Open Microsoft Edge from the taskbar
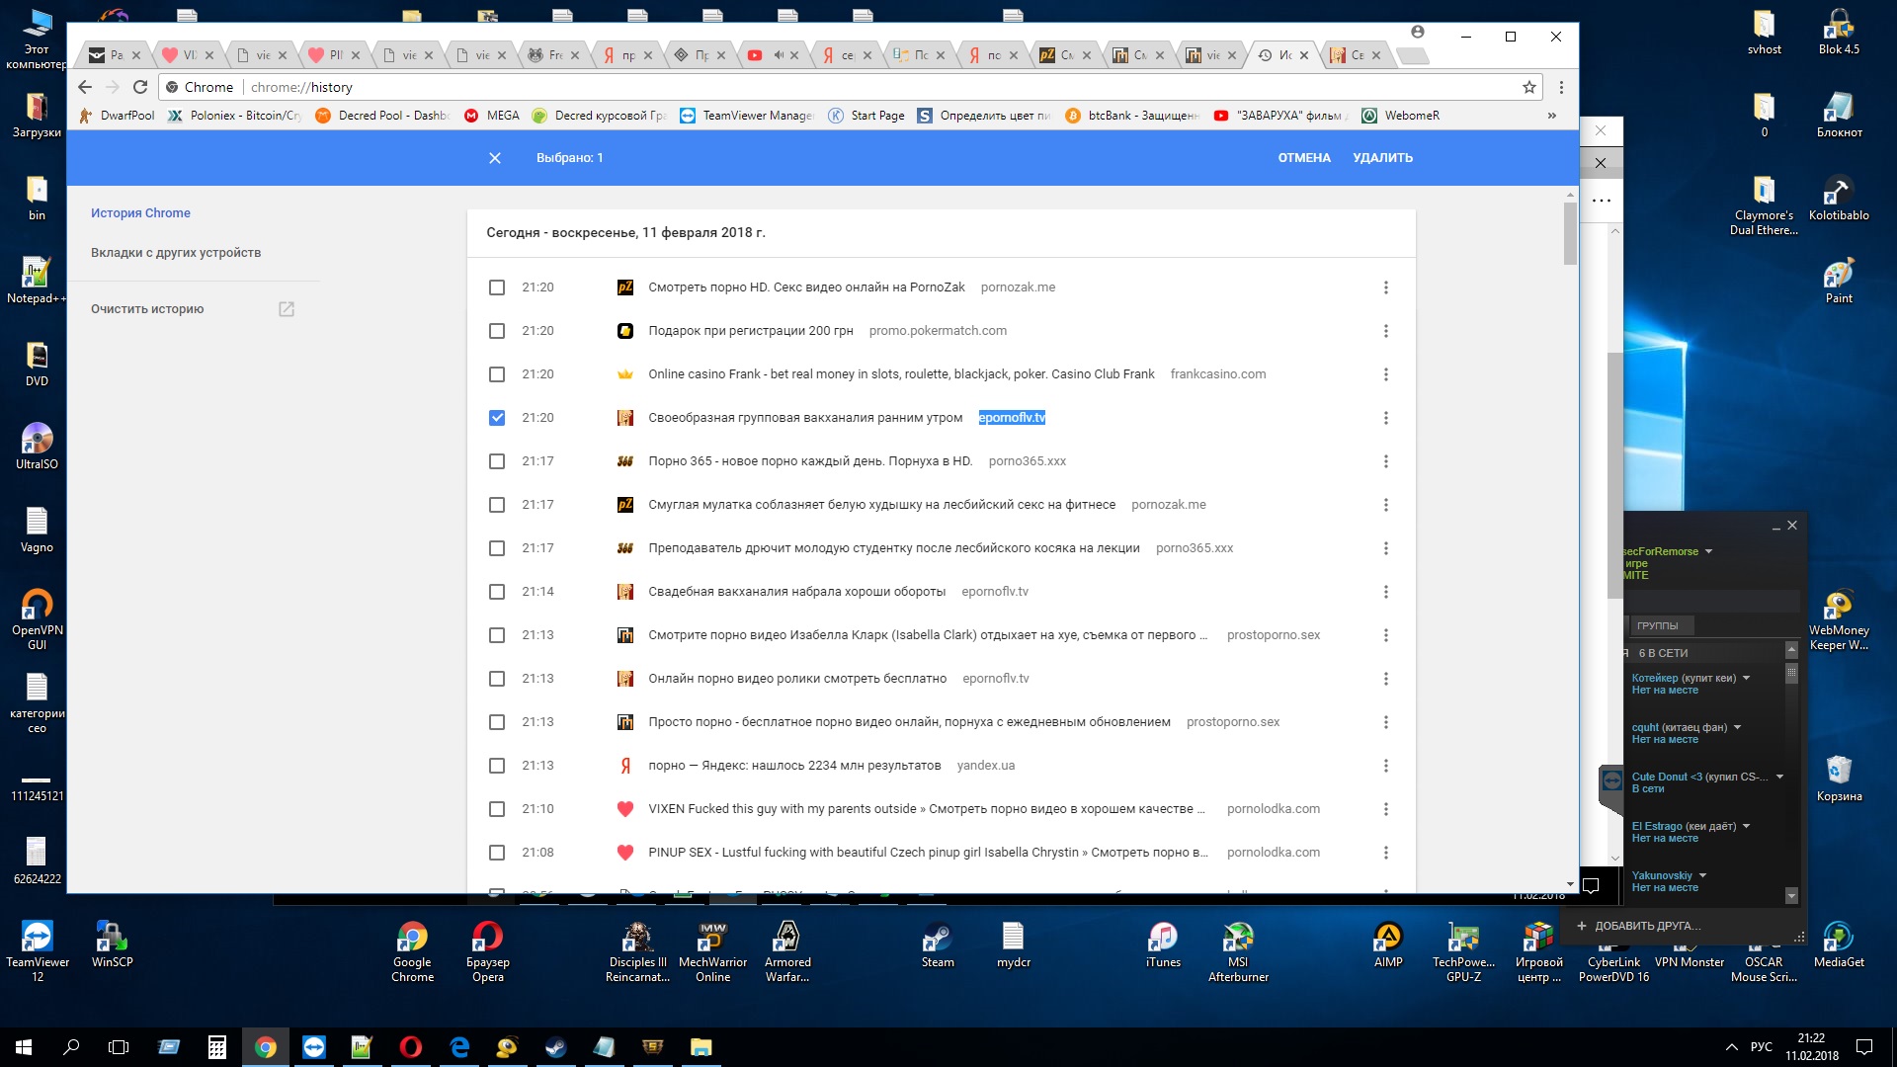 [x=459, y=1047]
